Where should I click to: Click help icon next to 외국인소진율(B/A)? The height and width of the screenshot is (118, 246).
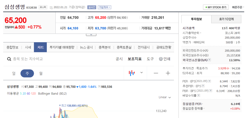coord(209,60)
